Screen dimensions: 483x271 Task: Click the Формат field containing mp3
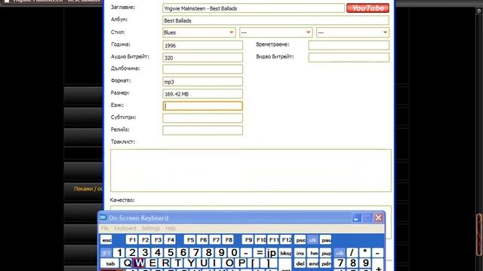pos(203,81)
